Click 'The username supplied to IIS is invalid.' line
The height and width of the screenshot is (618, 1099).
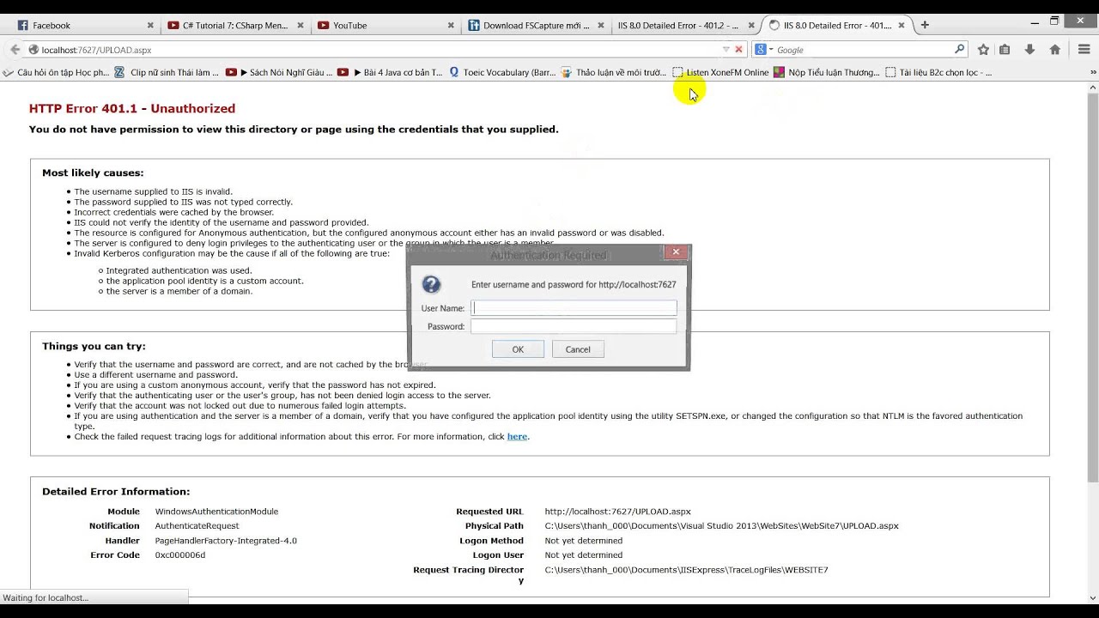coord(153,191)
